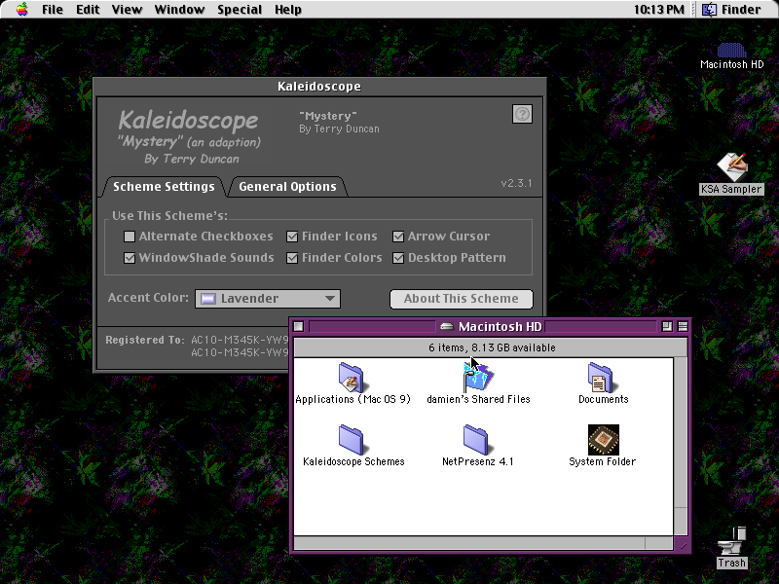Select the Macintosh HD desktop drive icon

click(731, 51)
